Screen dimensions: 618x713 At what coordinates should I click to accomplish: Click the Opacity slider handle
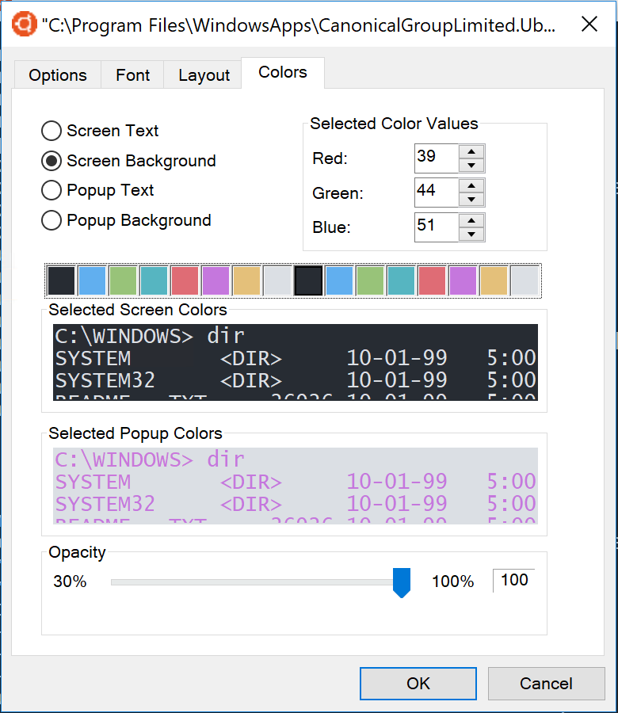401,581
